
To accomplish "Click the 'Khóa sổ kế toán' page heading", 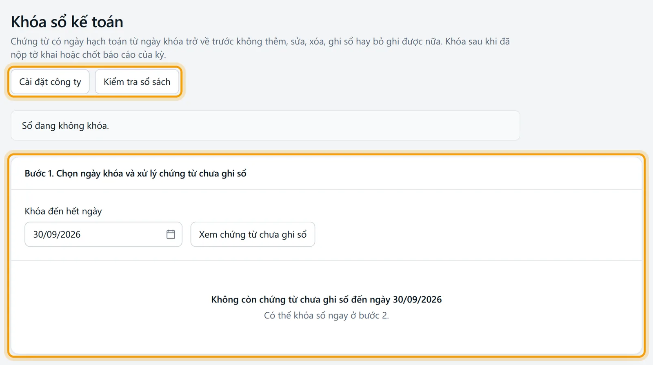I will click(x=67, y=22).
